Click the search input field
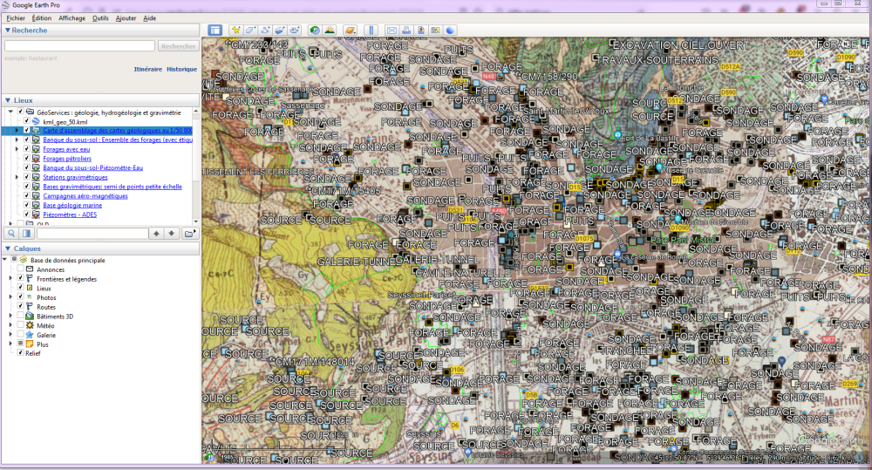 click(x=79, y=46)
